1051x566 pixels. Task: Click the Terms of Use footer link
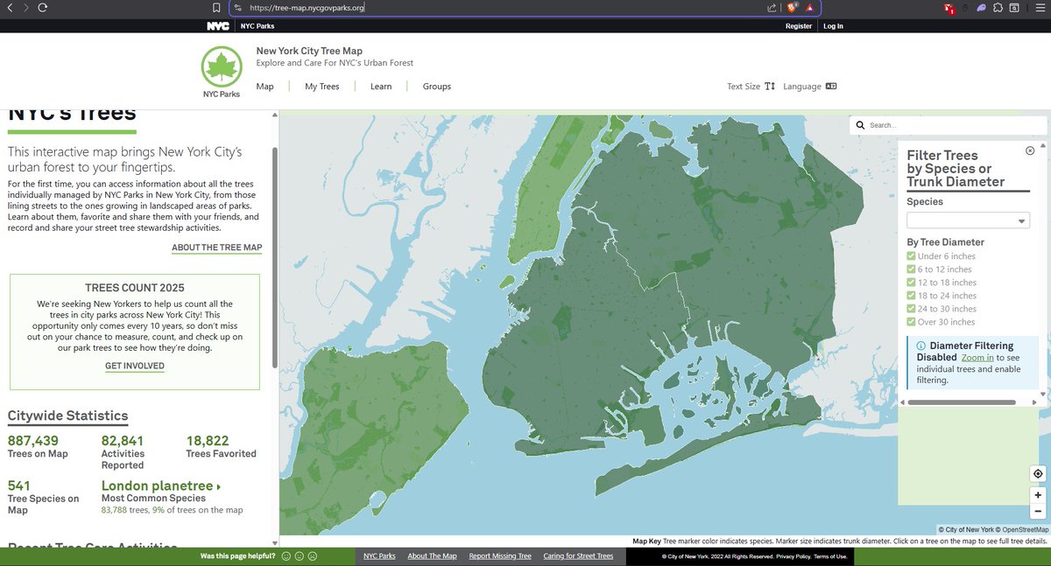pyautogui.click(x=831, y=556)
